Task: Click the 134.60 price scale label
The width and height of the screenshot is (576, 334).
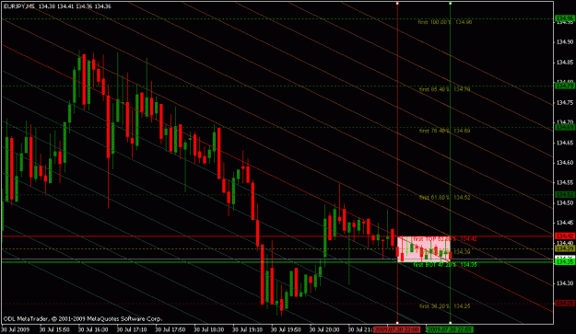Action: point(565,163)
